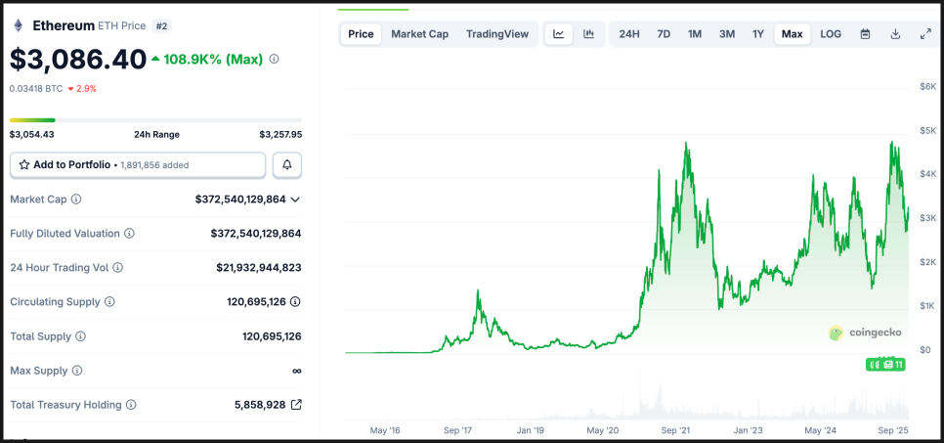Select the 1Y time range

[758, 34]
